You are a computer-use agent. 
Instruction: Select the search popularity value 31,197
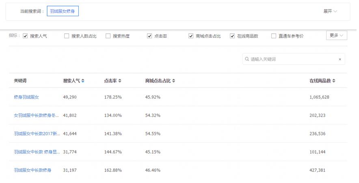70,170
